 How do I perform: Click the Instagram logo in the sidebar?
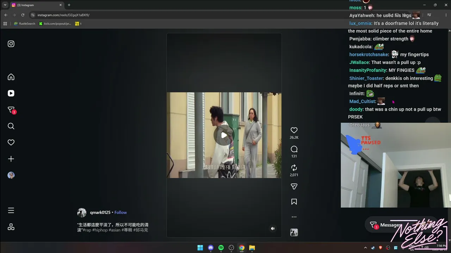(x=11, y=44)
